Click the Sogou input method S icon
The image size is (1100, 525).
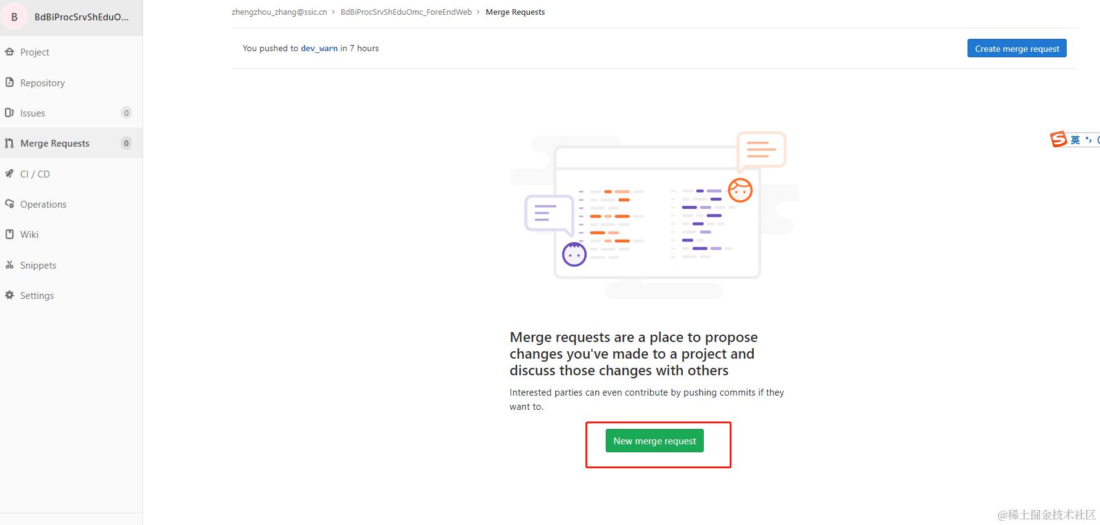point(1058,139)
